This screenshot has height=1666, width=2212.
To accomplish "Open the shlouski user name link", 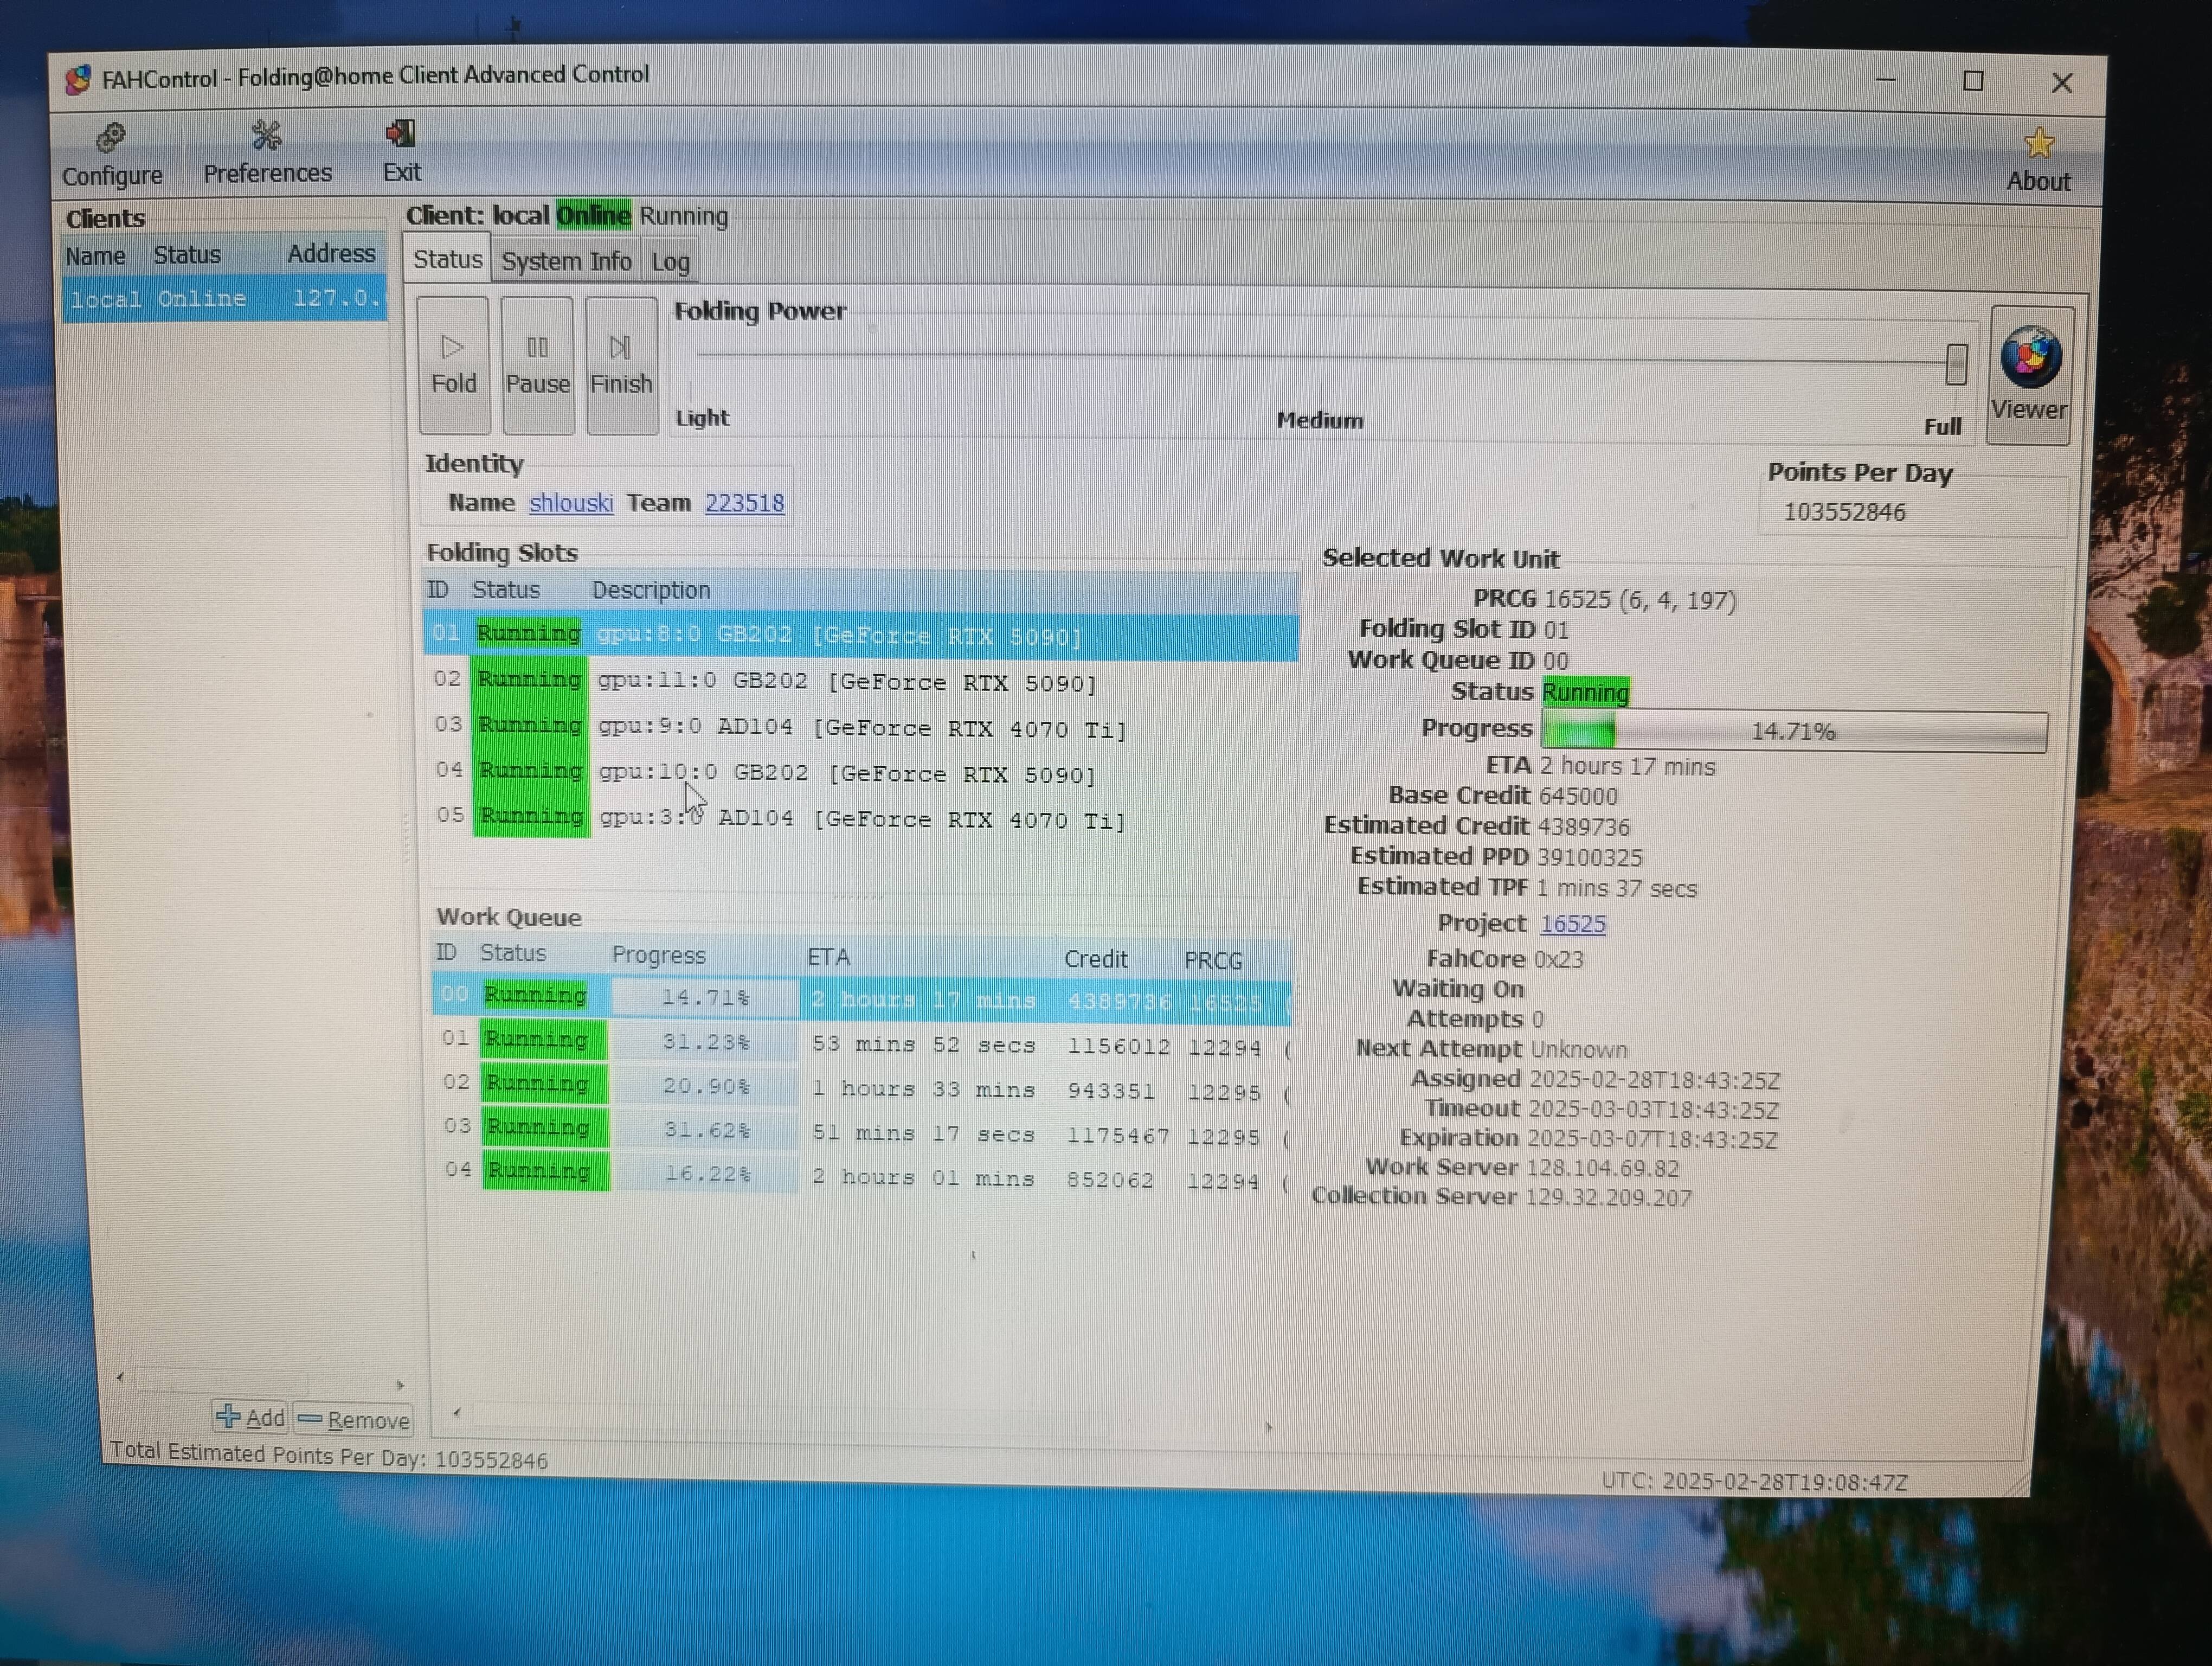I will [571, 502].
